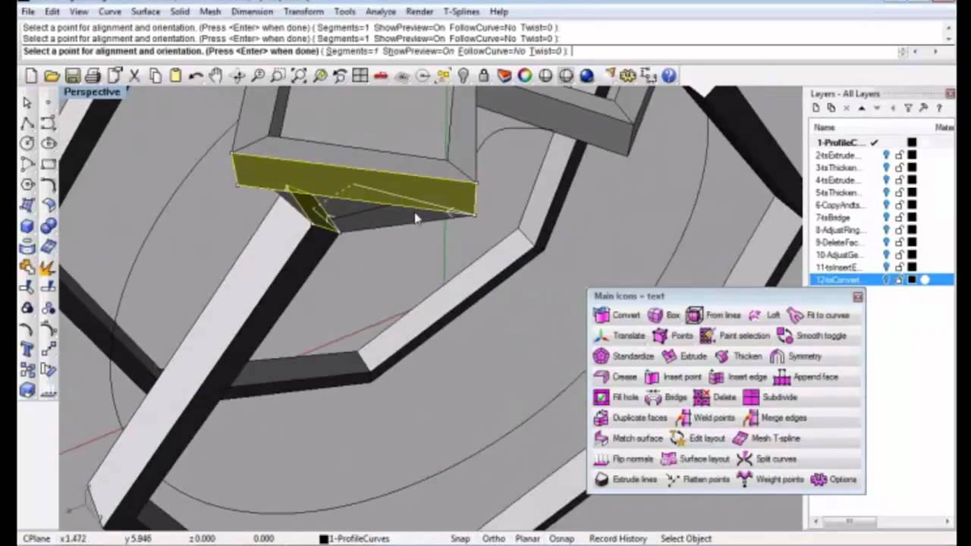Click the Symmetry T-Splines tool
Screen dimensions: 971x546
(795, 356)
